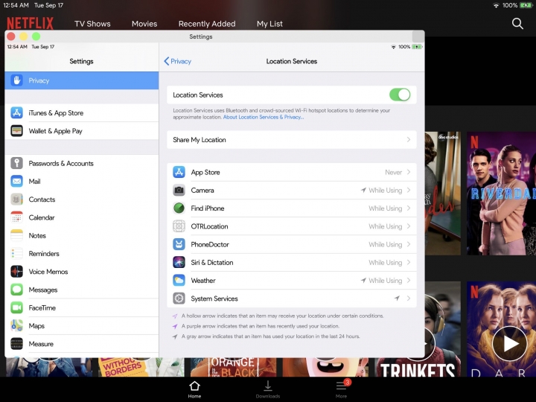Click the Wallet & Apple Pay icon
536x402 pixels.
[x=16, y=131]
